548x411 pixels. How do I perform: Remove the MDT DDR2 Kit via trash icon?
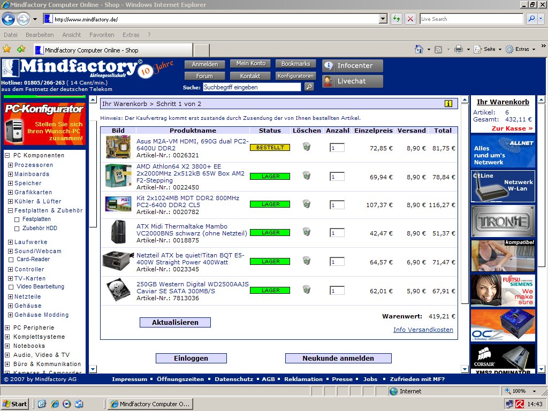tap(307, 203)
